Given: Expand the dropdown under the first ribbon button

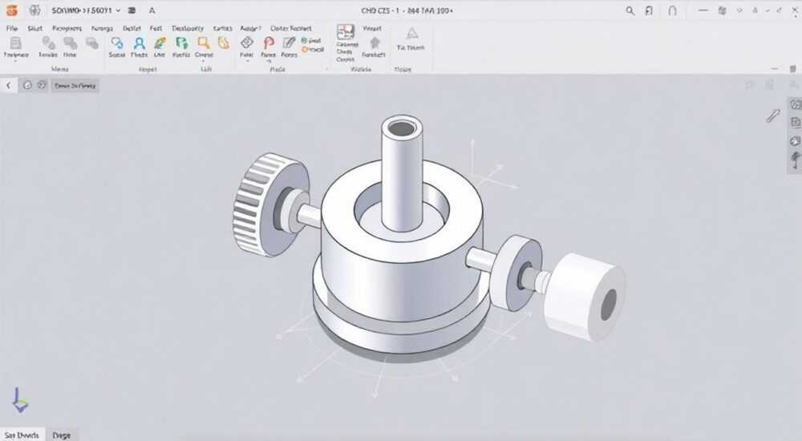Looking at the screenshot, I should point(15,62).
